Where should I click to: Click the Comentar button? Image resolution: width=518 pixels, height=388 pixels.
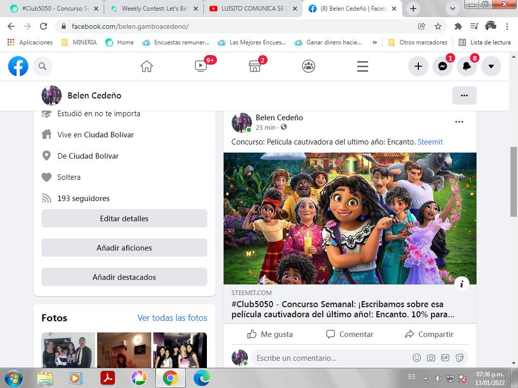coord(350,334)
